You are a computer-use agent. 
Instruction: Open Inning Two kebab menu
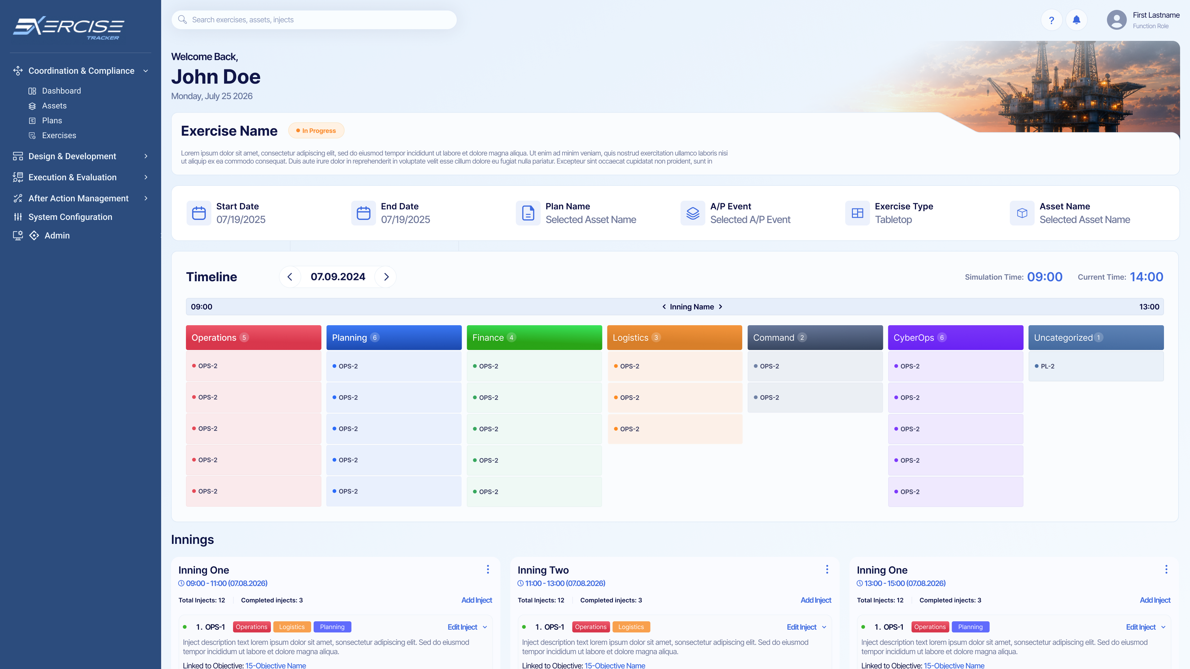pos(827,569)
